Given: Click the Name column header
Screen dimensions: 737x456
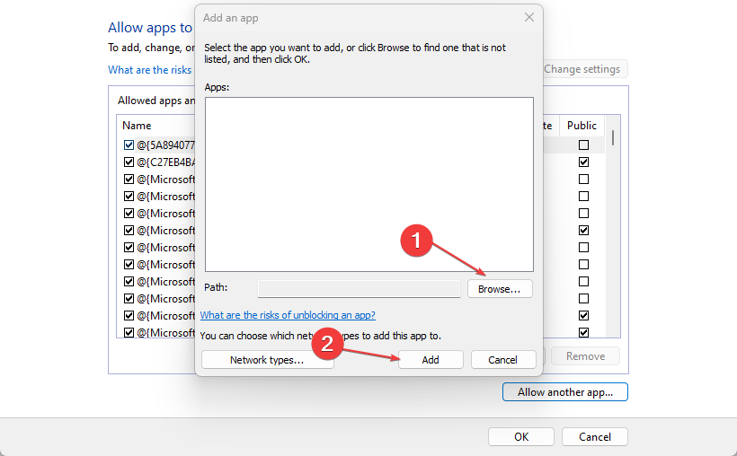Looking at the screenshot, I should coord(137,126).
